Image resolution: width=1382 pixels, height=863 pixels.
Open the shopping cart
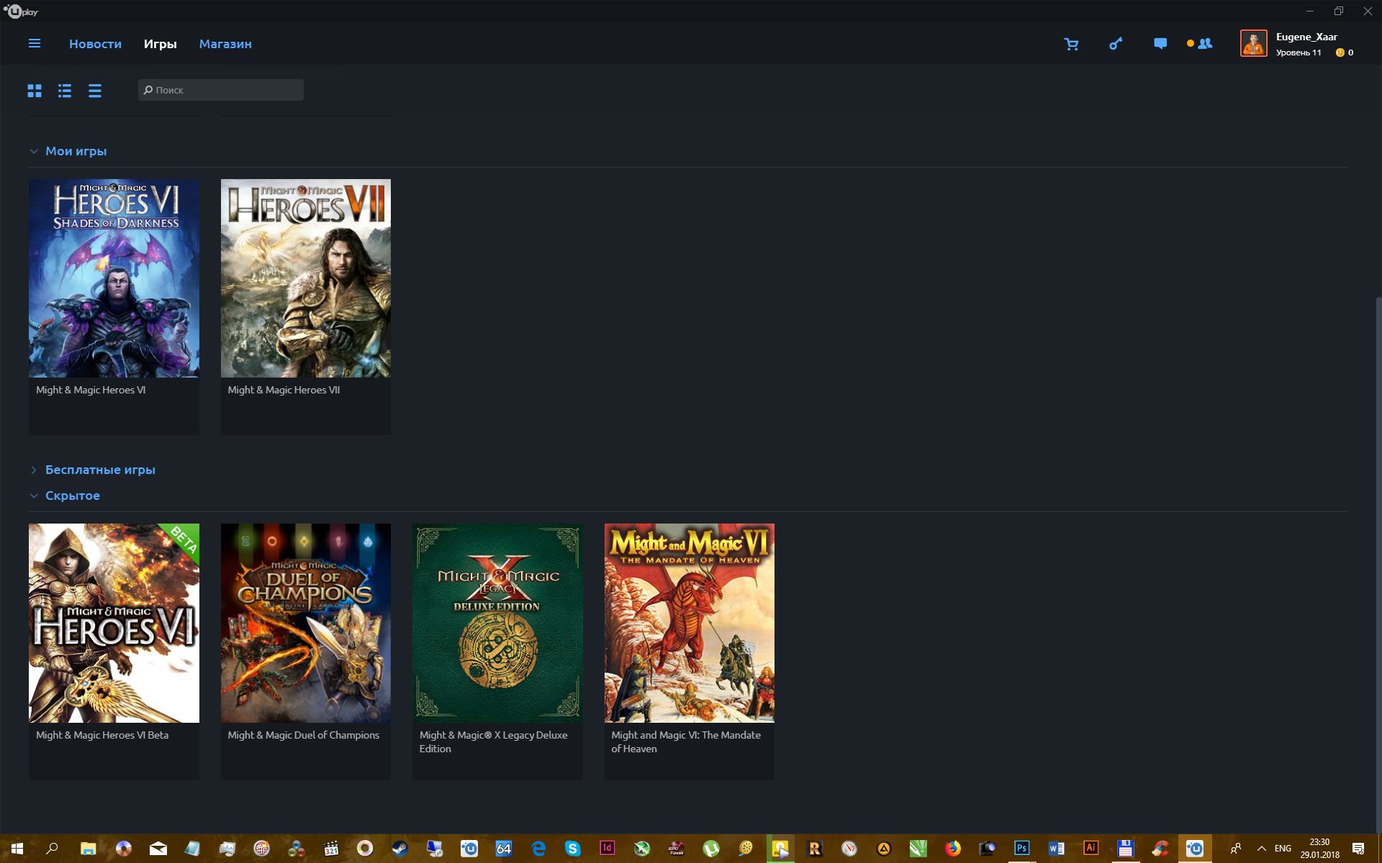[x=1071, y=44]
